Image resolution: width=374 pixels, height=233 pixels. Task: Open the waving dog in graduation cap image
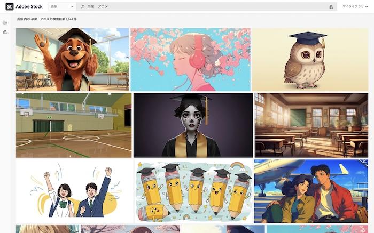(73, 60)
